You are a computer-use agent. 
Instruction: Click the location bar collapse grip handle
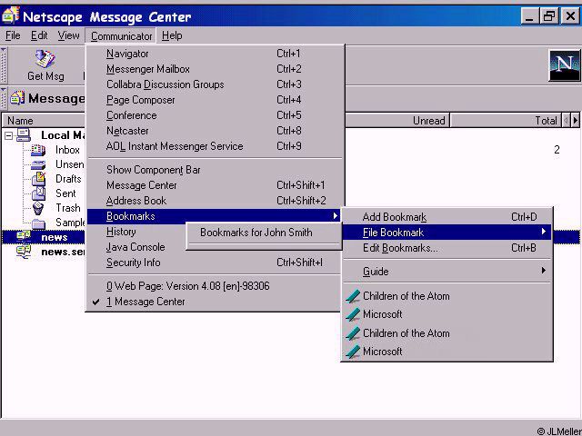(4, 99)
